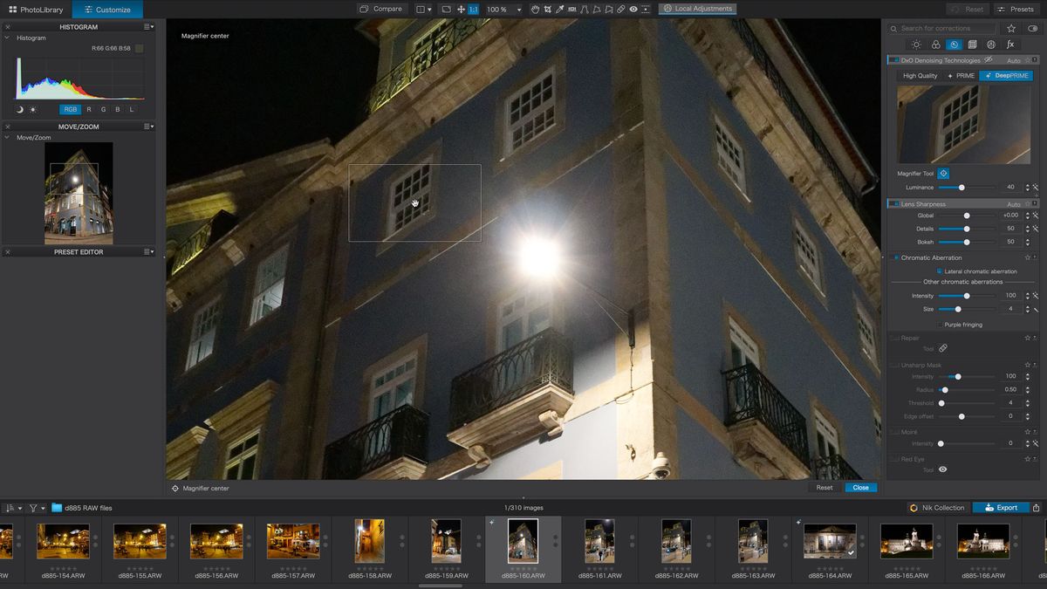Launch Nik Collection
Viewport: 1047px width, 589px height.
(937, 508)
